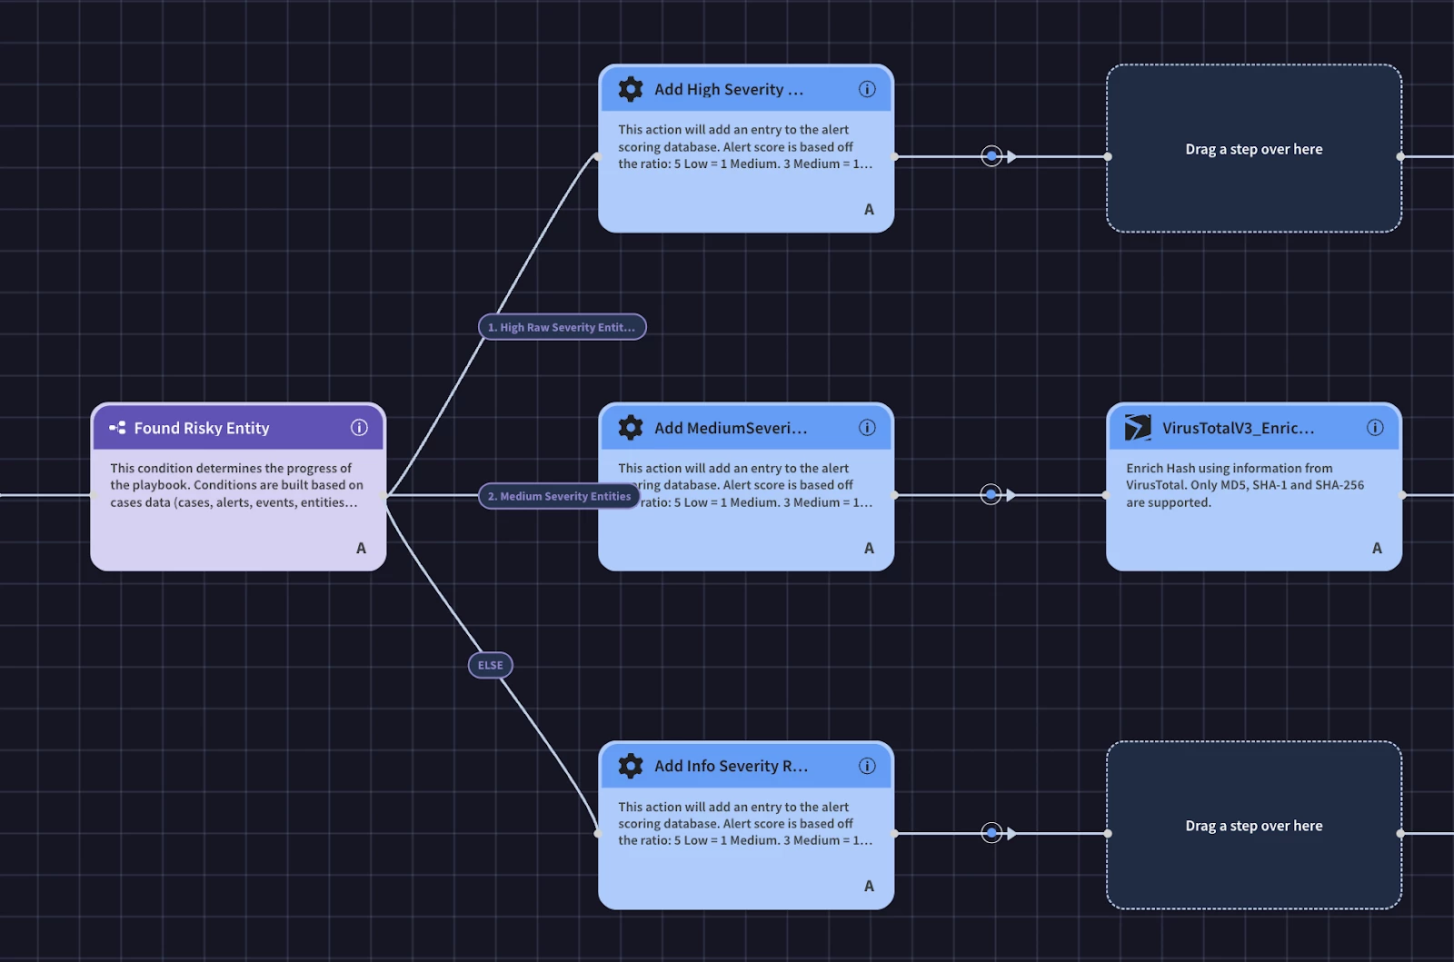The height and width of the screenshot is (962, 1454).
Task: Open the ELSE branch label
Action: pyautogui.click(x=490, y=665)
